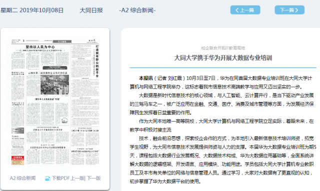Click the paragraph starting 作为大同本地唯一高等院校
The height and width of the screenshot is (191, 320).
(222, 126)
